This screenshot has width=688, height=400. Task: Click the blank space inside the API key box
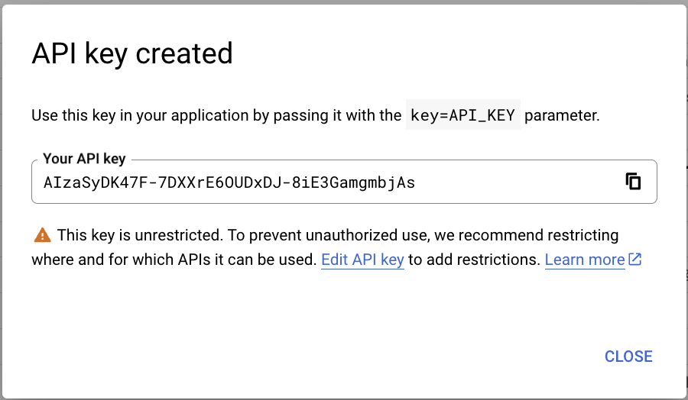[518, 182]
